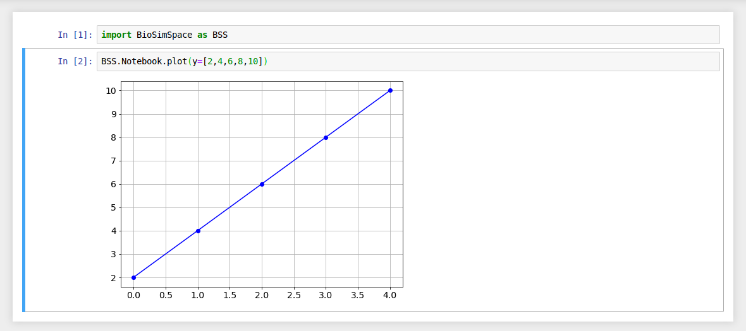This screenshot has height=331, width=746.
Task: Select the In [1] cell prompt
Action: pos(75,35)
